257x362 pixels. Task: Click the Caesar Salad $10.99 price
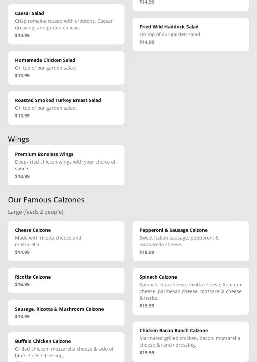pyautogui.click(x=22, y=35)
